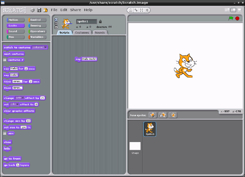Screen dimensions: 245x177
Task: Select the scissors delete tool
Action: click(x=136, y=10)
